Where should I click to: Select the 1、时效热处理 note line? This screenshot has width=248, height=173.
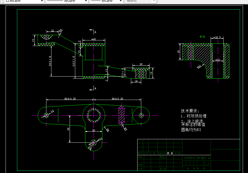(194, 116)
